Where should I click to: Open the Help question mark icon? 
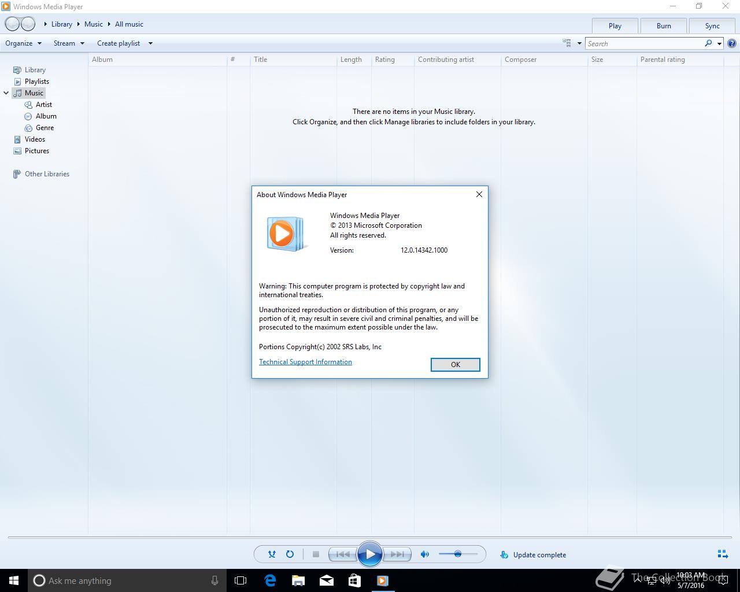tap(732, 43)
